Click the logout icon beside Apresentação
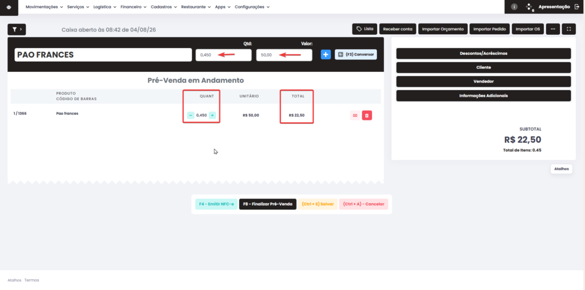 pyautogui.click(x=577, y=7)
